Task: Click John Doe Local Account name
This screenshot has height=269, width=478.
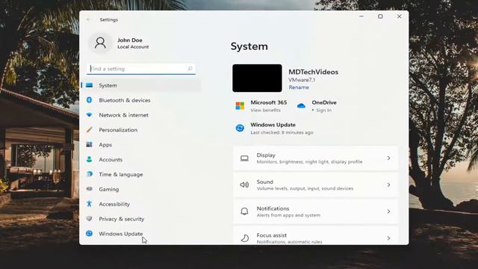Action: click(x=133, y=43)
